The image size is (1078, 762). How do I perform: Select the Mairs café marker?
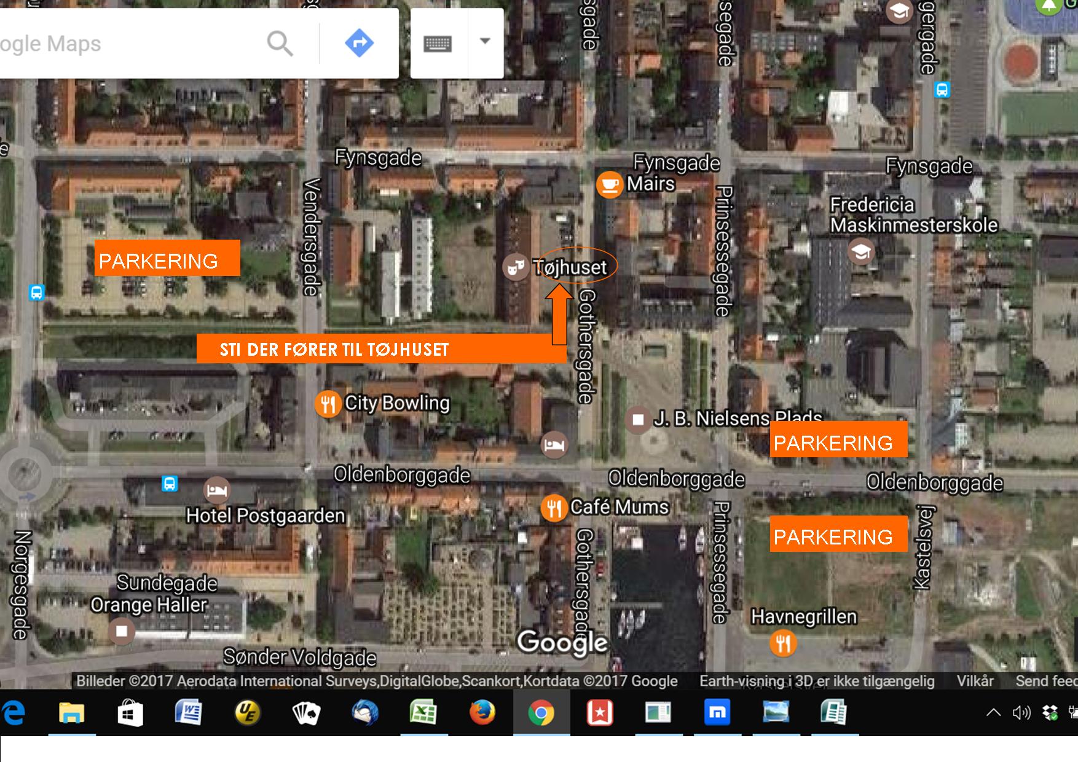(609, 184)
